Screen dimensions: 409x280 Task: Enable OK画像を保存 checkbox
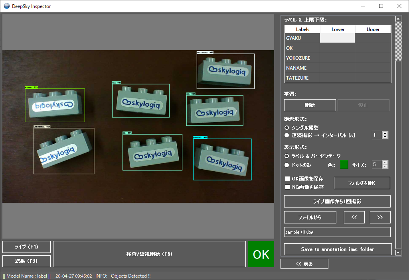point(287,179)
